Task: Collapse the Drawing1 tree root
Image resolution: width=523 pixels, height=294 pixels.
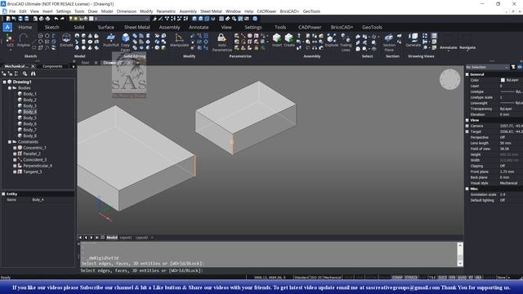Action: [4, 82]
